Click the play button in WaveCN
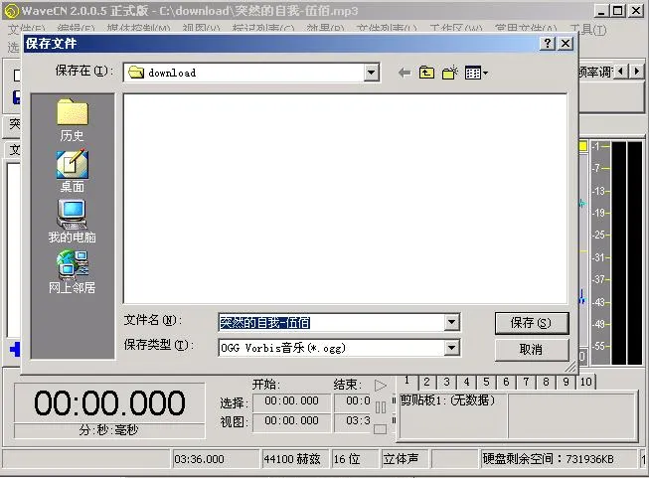This screenshot has height=478, width=649. pyautogui.click(x=381, y=386)
